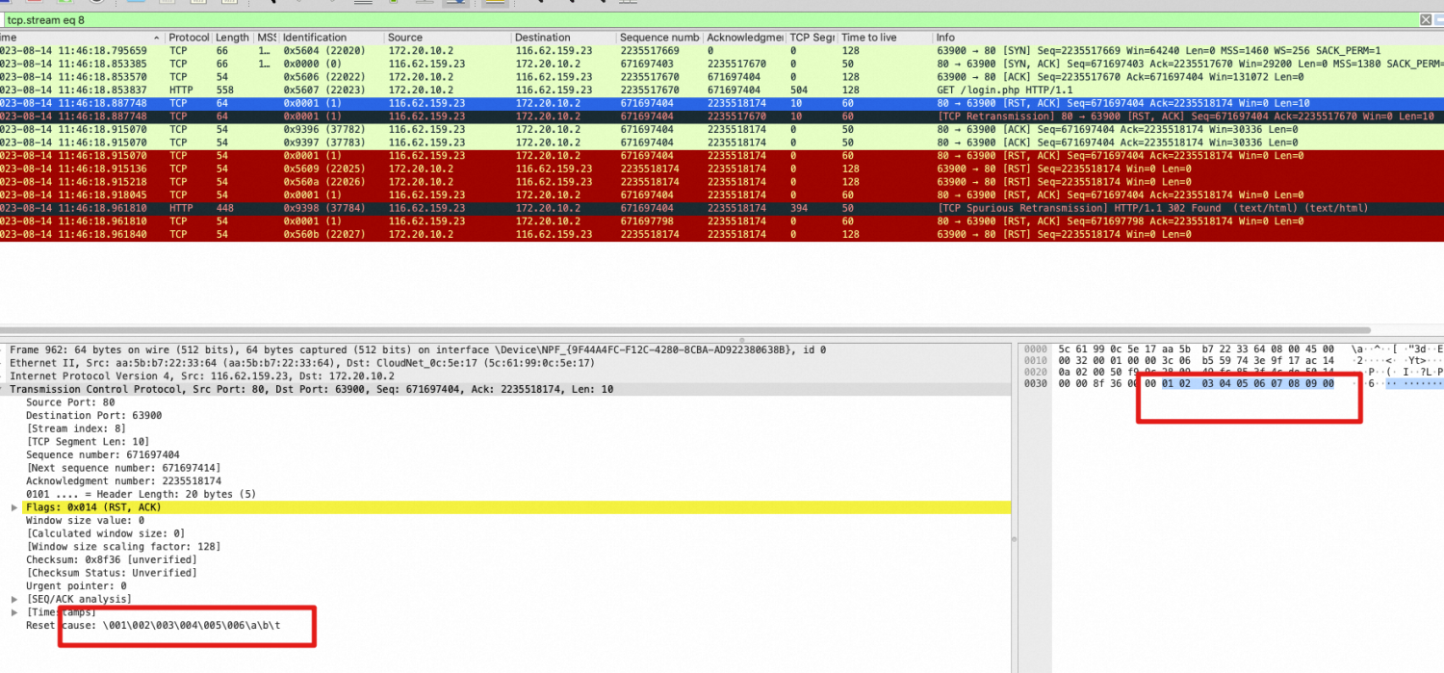
Task: Select the Ethernet II tree row
Action: 505,363
